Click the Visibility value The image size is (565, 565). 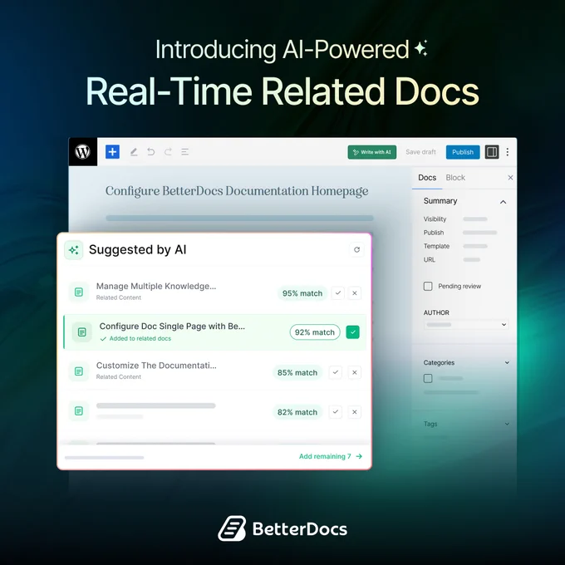(475, 219)
